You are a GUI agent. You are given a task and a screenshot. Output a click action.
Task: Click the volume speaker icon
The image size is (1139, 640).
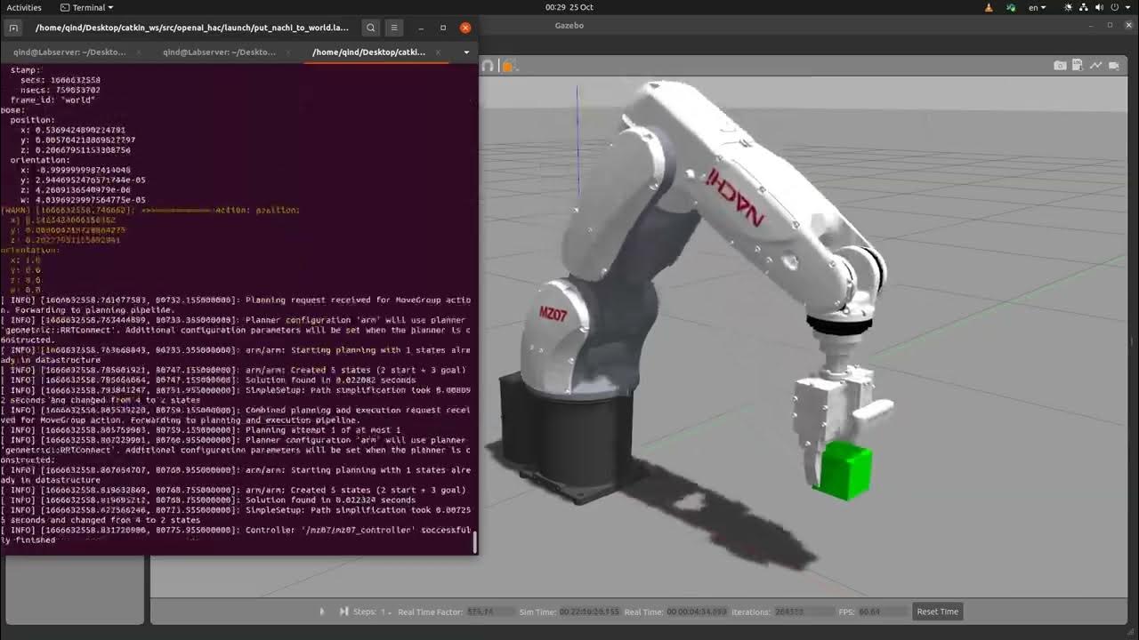coord(1101,7)
